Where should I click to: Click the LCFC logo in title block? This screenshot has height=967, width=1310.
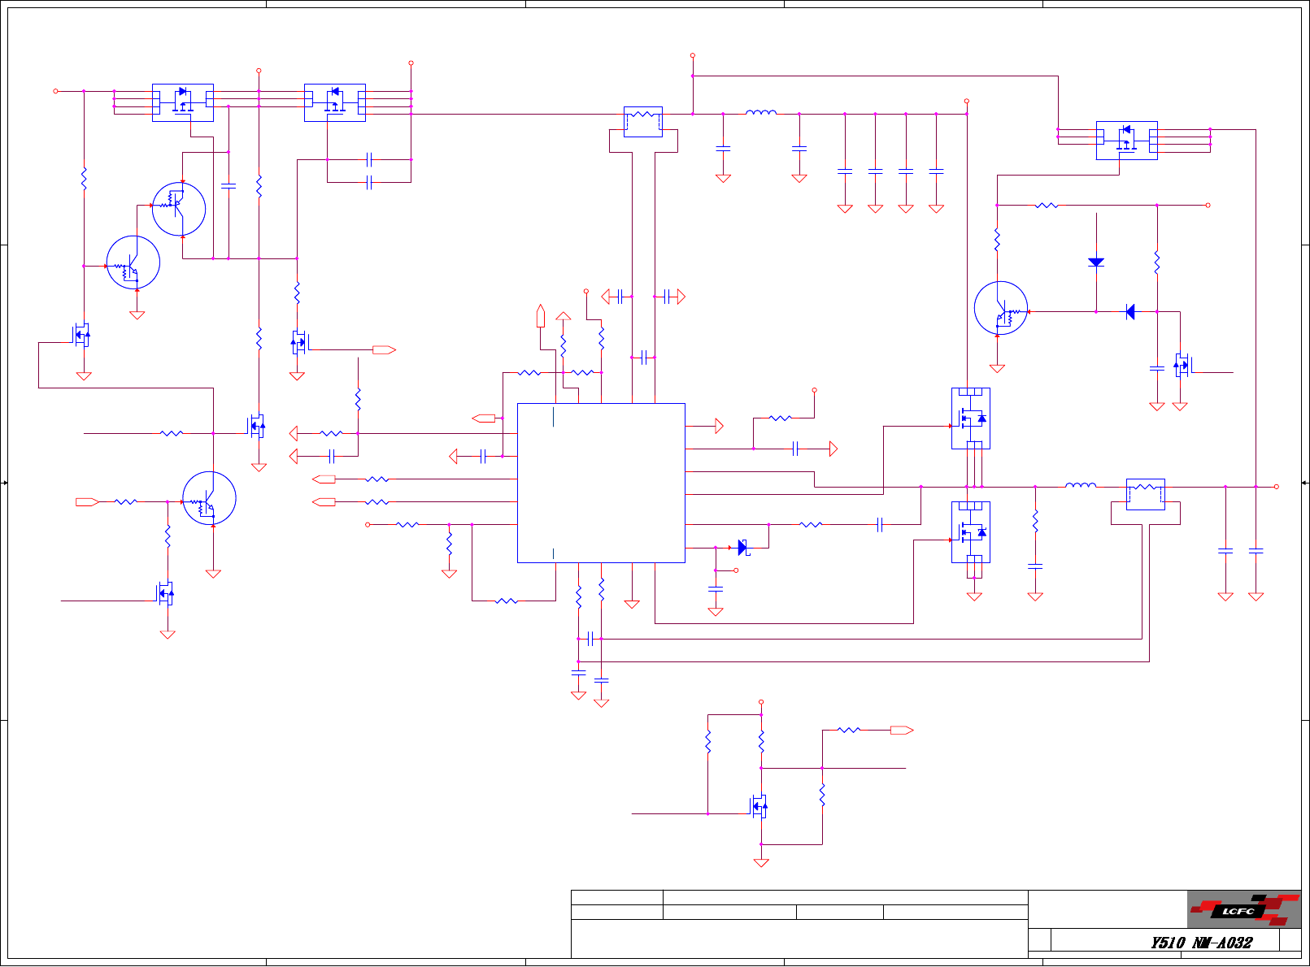point(1243,909)
